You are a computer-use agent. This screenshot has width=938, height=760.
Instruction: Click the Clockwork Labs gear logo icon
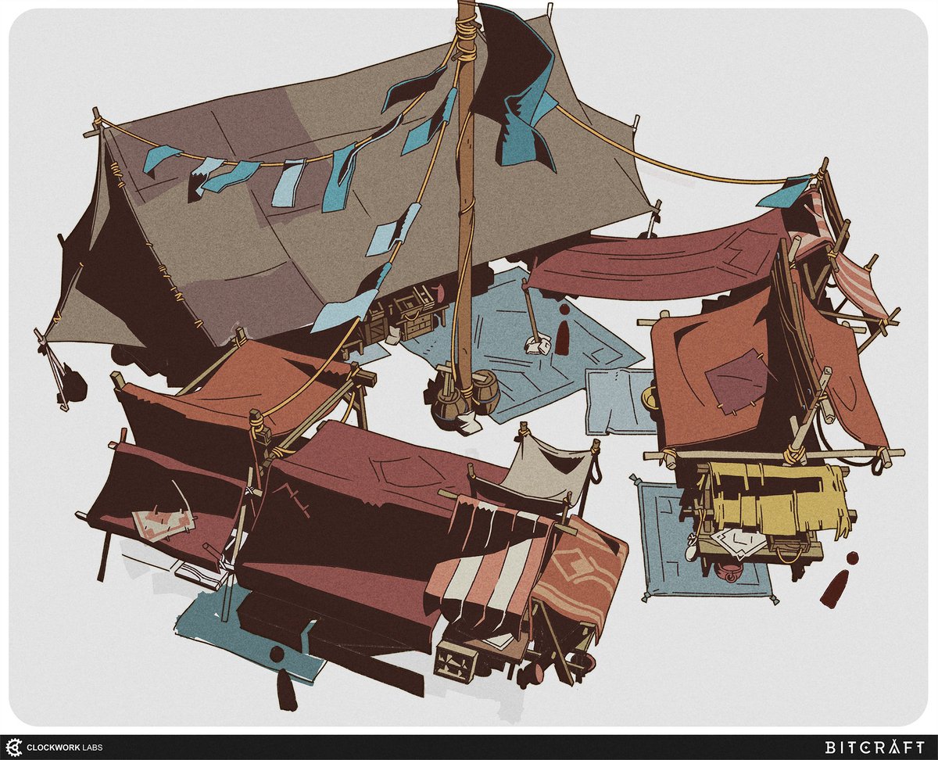point(13,747)
